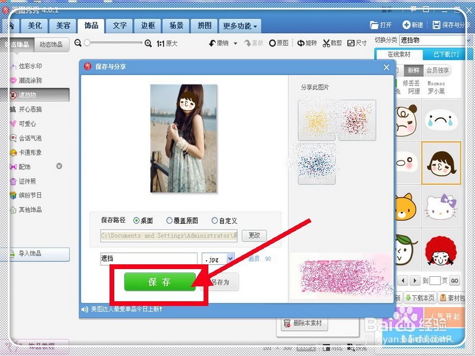Screen dimensions: 475x356
Task: Open the 已下载 tab
Action: 445,55
